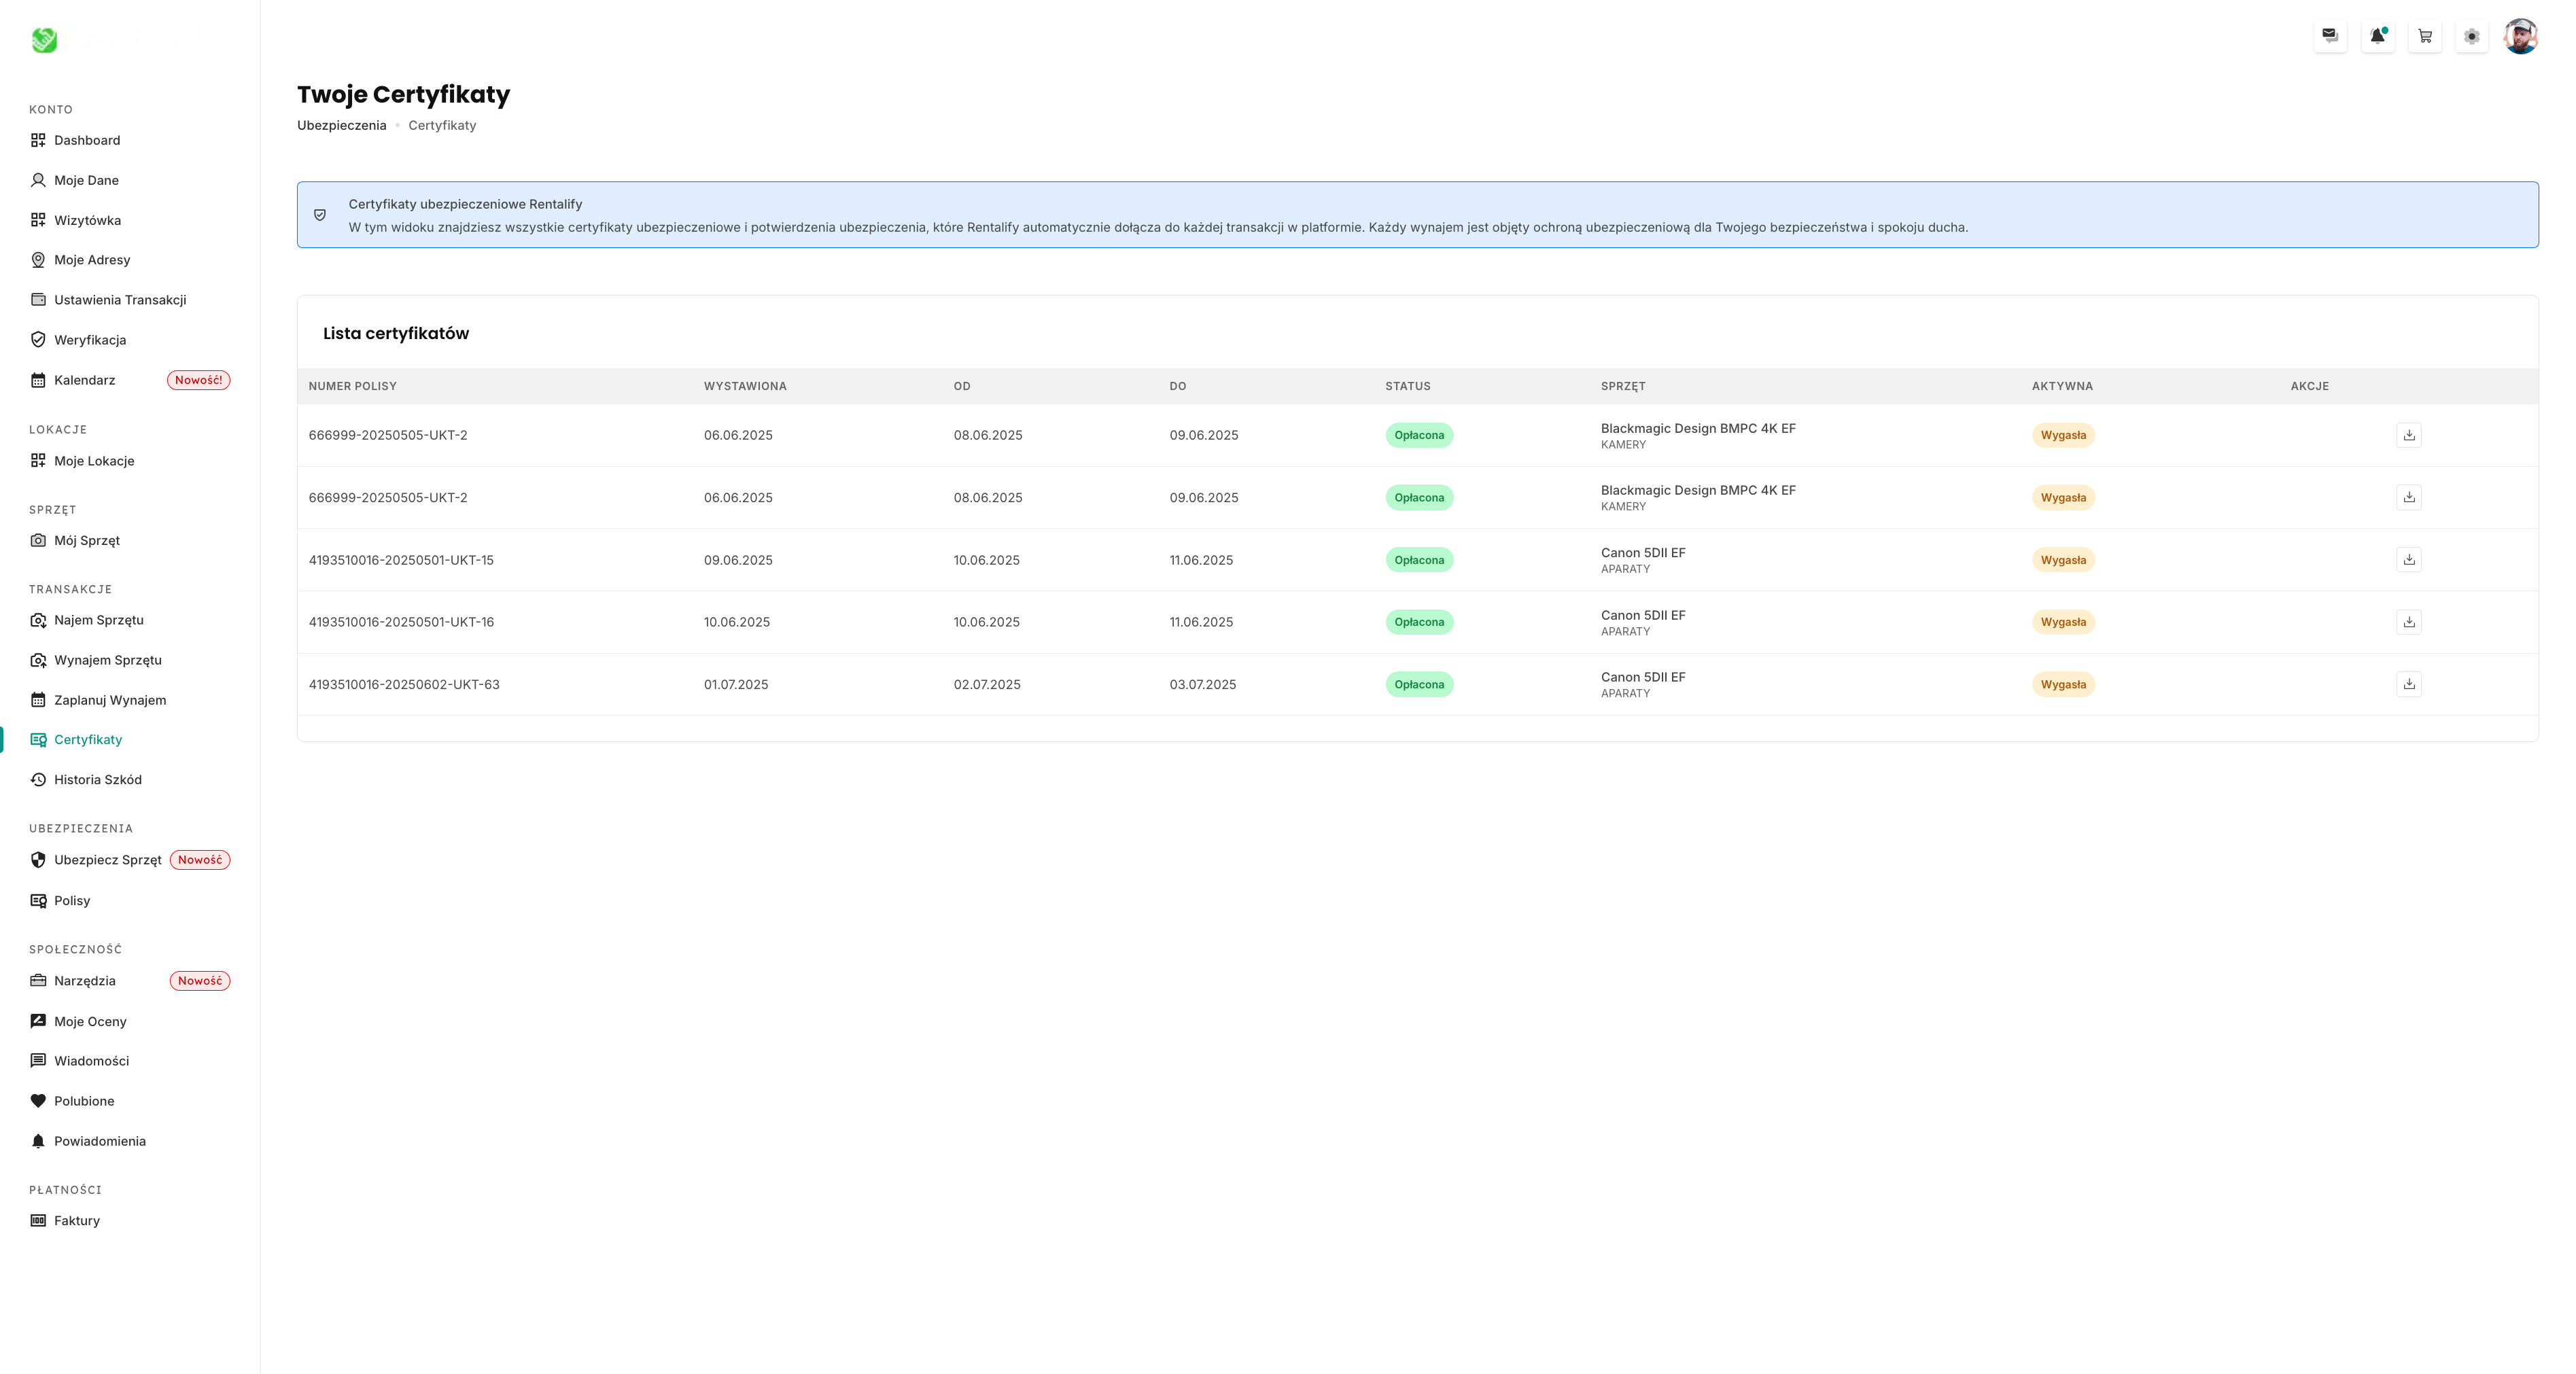Image resolution: width=2576 pixels, height=1374 pixels.
Task: Open the user profile avatar
Action: click(x=2520, y=36)
